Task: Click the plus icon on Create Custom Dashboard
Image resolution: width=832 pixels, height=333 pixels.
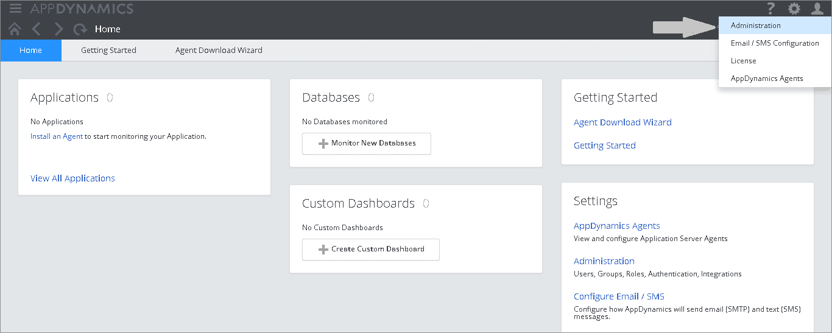Action: 323,250
